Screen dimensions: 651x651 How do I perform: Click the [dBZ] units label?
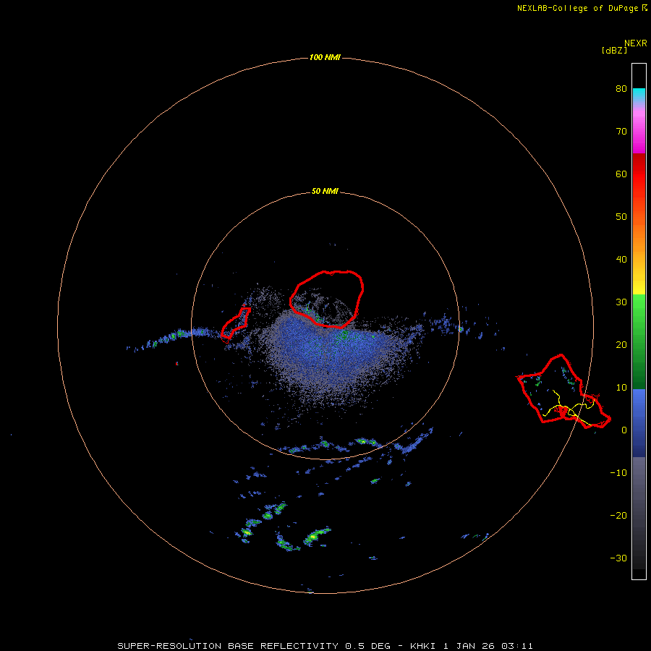coord(614,51)
